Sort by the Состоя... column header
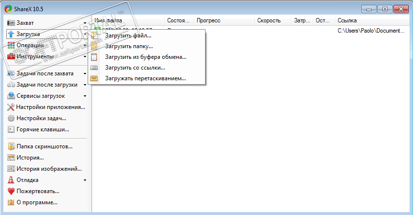The height and width of the screenshot is (215, 413). click(x=179, y=20)
